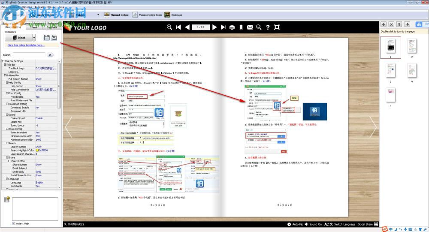429x232 pixels.
Task: Click the Publish button
Action: point(77,15)
